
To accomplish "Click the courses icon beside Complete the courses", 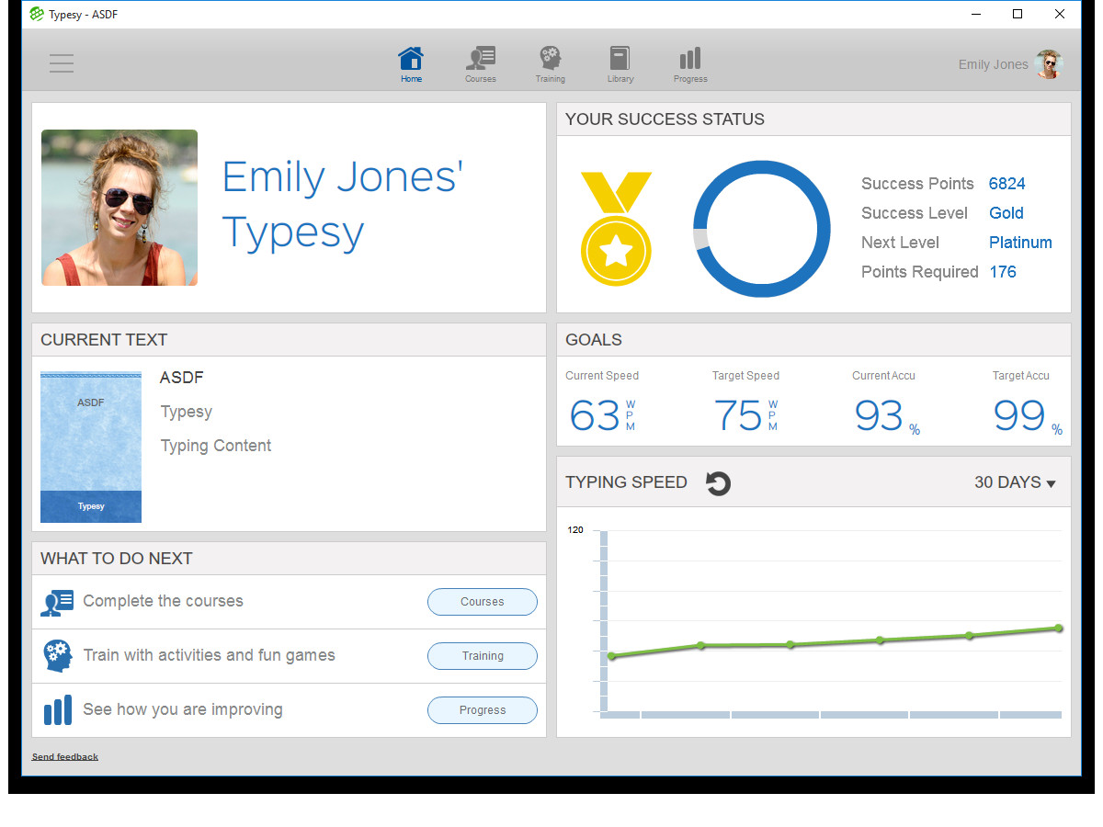I will coord(57,602).
